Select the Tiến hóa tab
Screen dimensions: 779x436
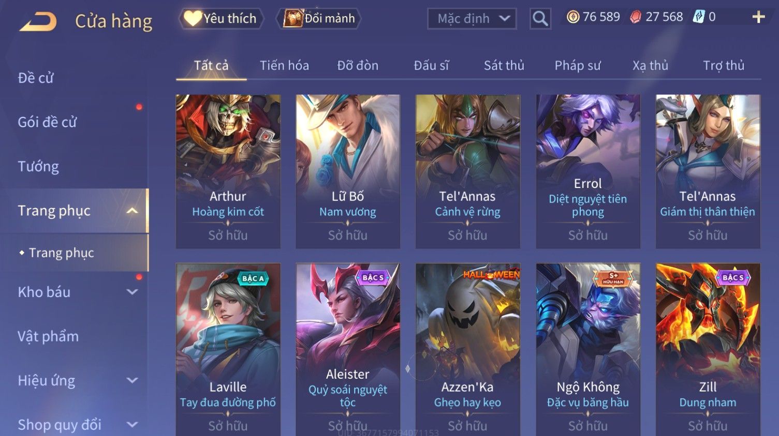click(x=284, y=66)
